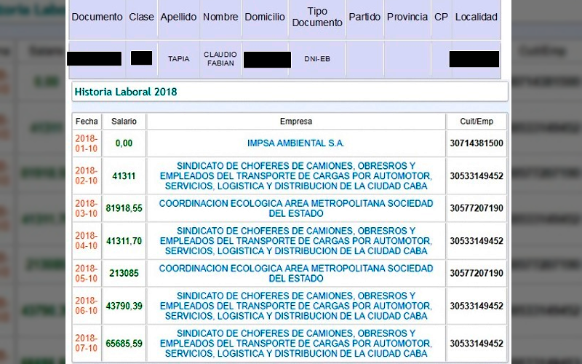Select the date 2018-01-10

pyautogui.click(x=87, y=143)
